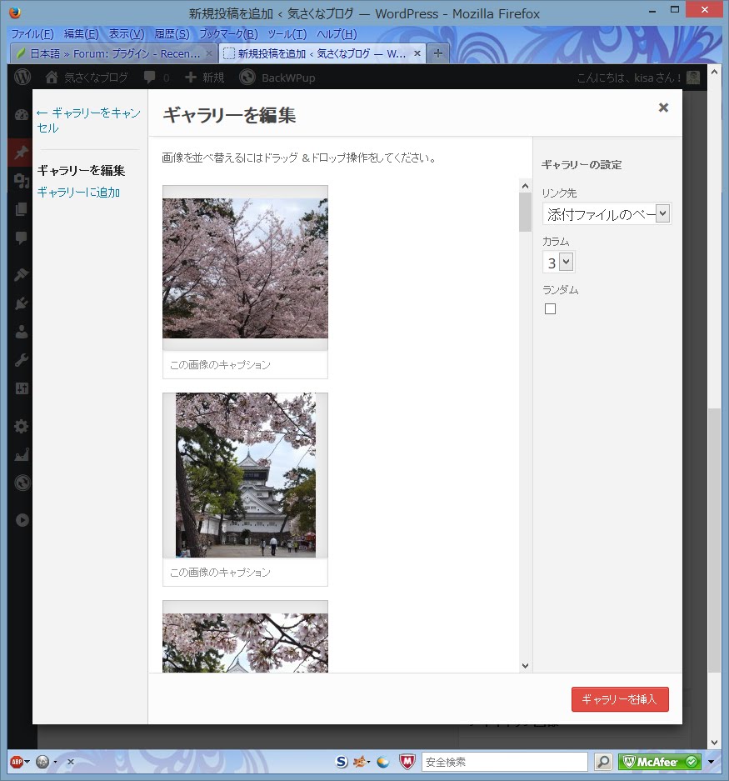Viewport: 729px width, 781px height.
Task: Click the ギャラリーに追加 link
Action: (78, 193)
